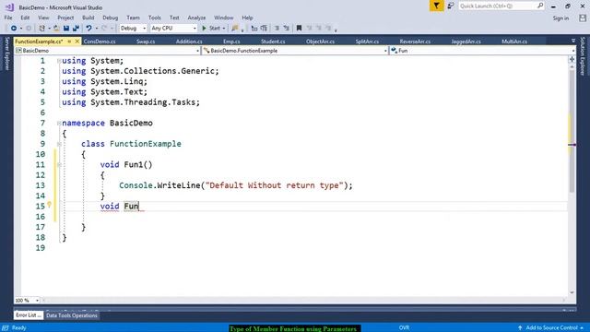Pin the FunctionExample.cs tab
The width and height of the screenshot is (590, 332).
click(x=69, y=41)
